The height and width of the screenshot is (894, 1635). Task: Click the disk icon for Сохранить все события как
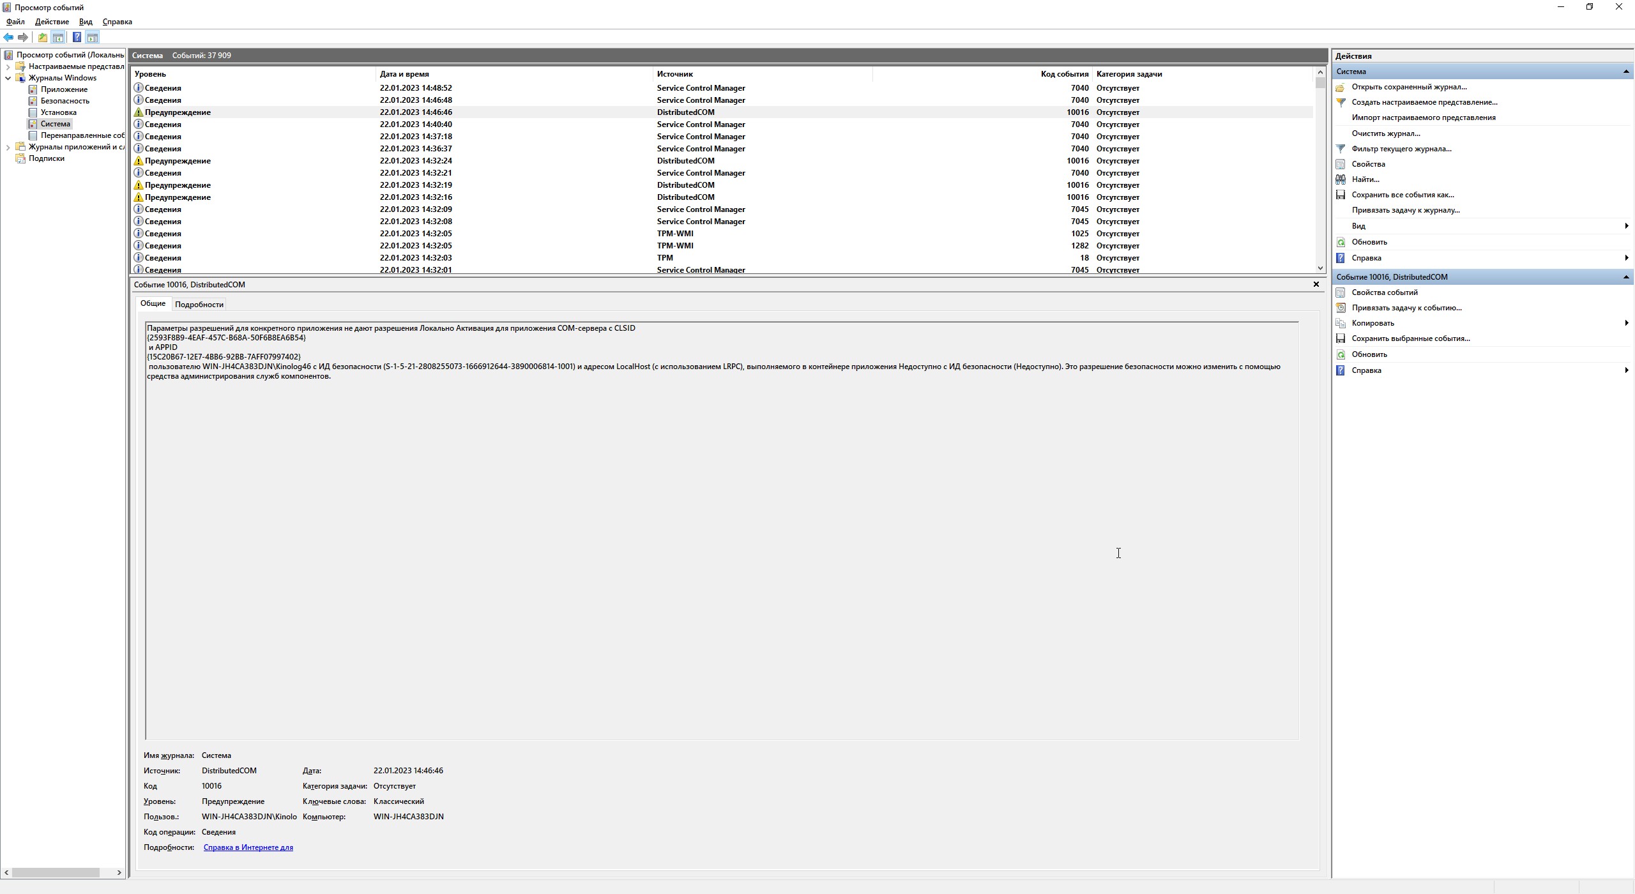(x=1341, y=195)
